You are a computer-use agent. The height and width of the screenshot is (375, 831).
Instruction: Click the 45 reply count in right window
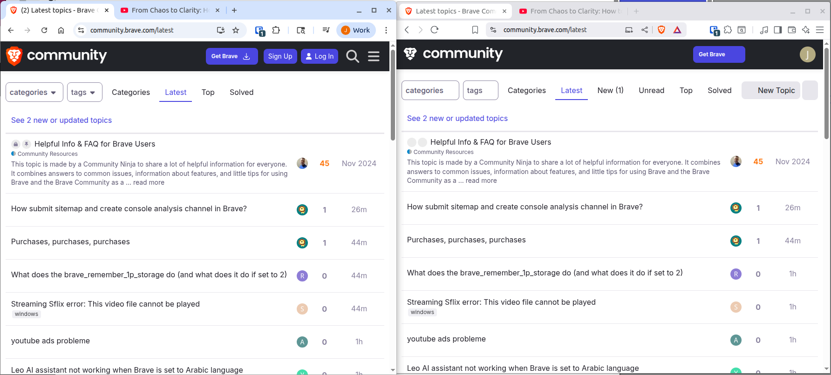758,161
